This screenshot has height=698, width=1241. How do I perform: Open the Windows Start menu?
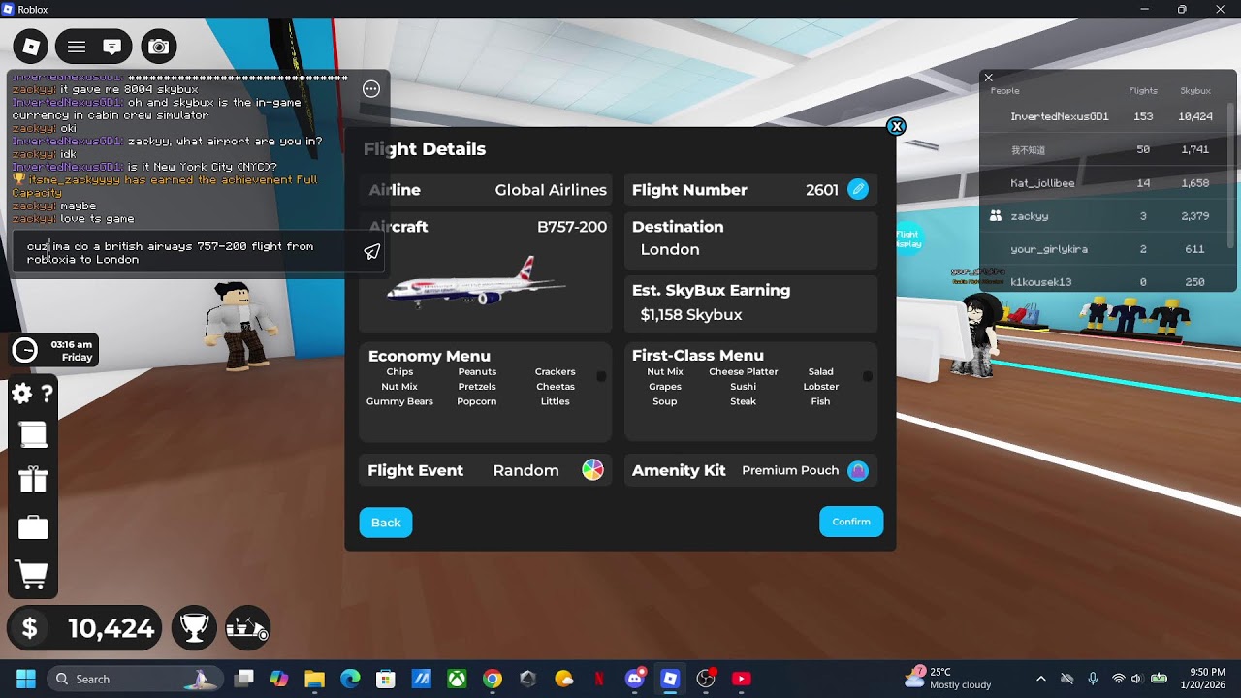coord(26,679)
